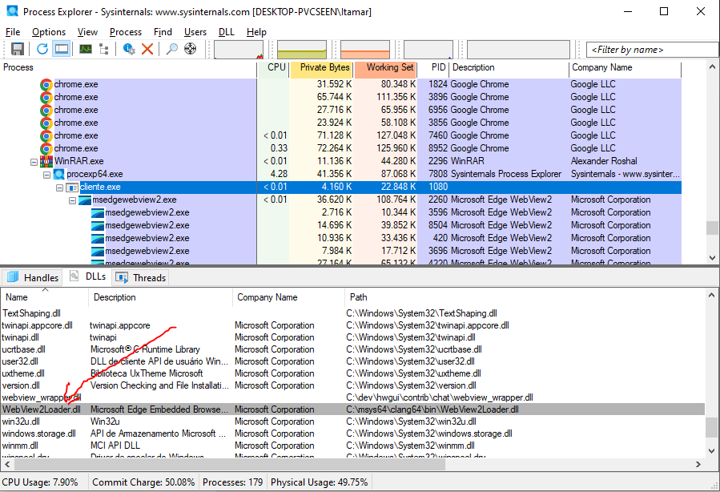Open the Process menu
720x492 pixels.
126,32
